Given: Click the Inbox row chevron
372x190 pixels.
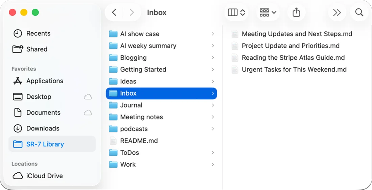Looking at the screenshot, I should pyautogui.click(x=213, y=93).
